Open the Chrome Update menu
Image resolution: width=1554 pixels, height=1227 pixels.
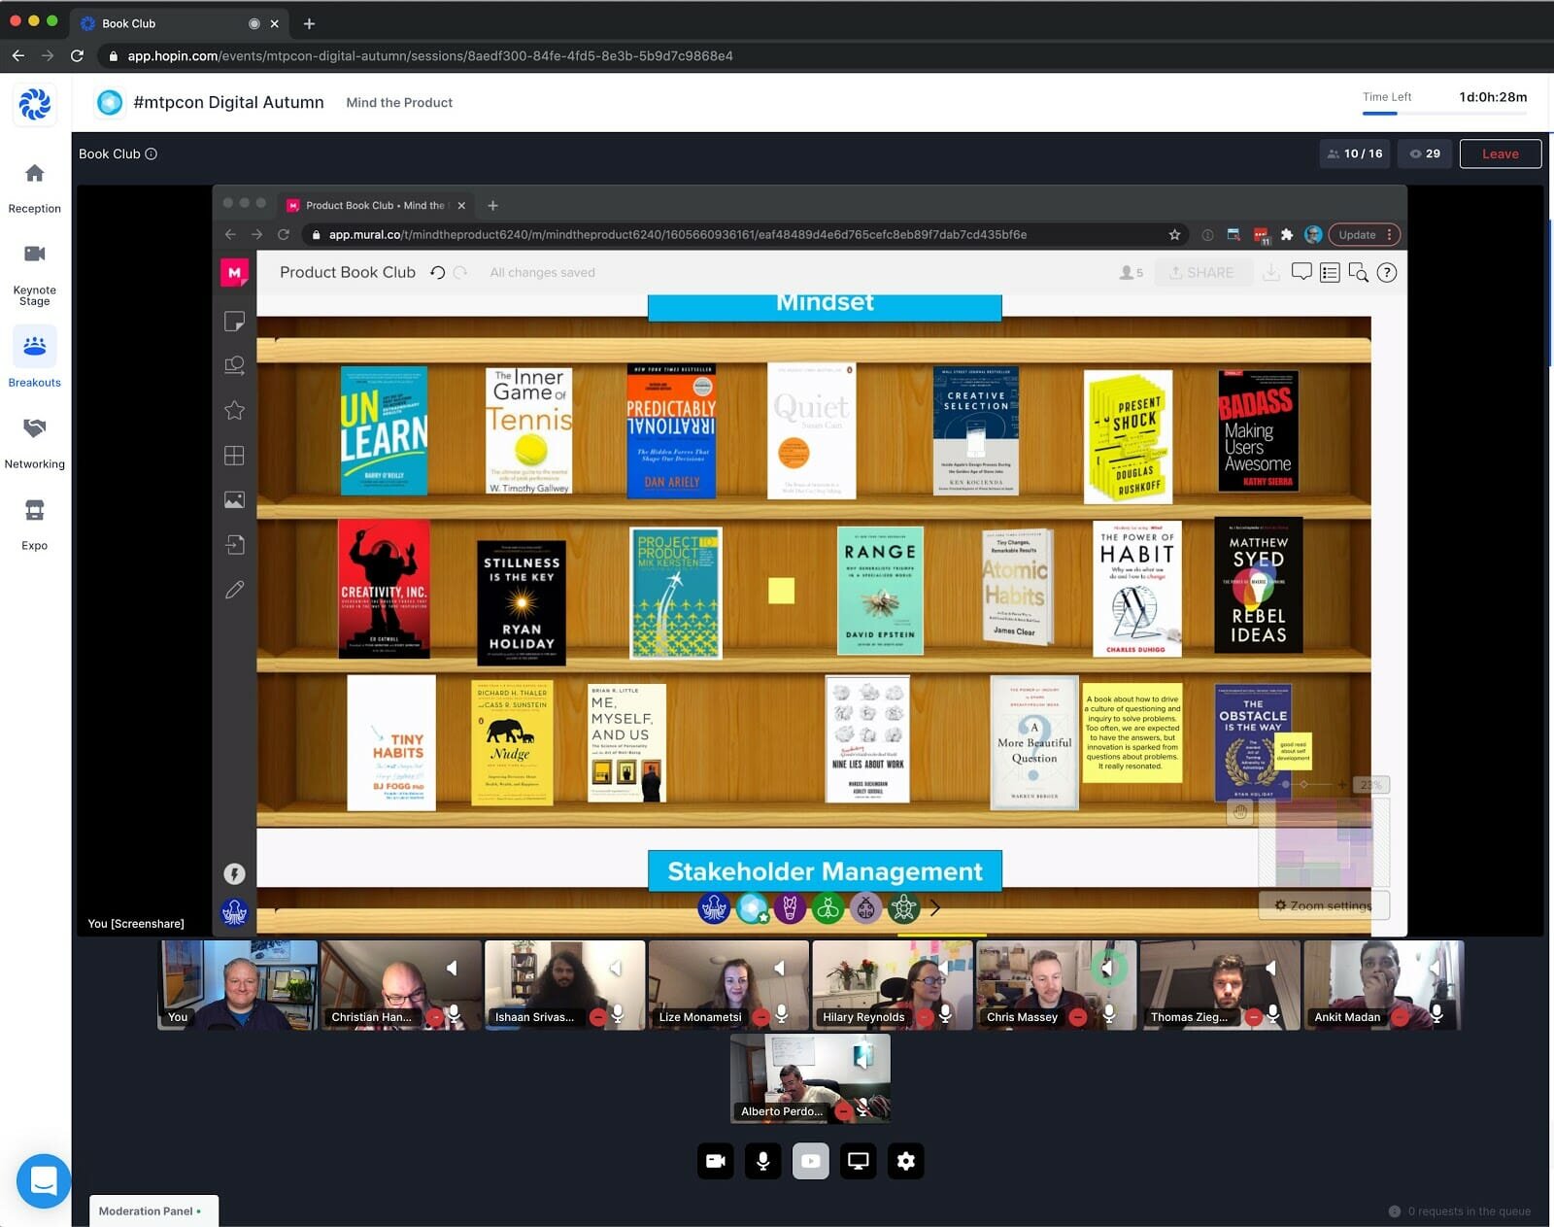point(1364,234)
